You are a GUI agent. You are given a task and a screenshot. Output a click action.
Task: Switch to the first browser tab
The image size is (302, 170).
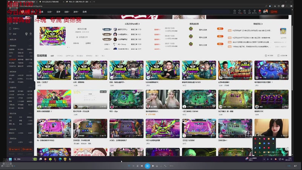coord(25,2)
